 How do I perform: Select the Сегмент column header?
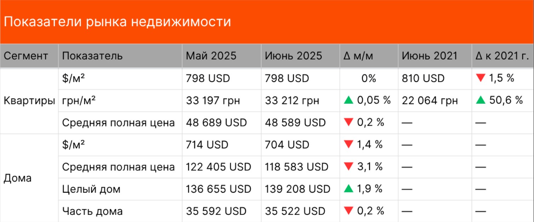coord(26,56)
